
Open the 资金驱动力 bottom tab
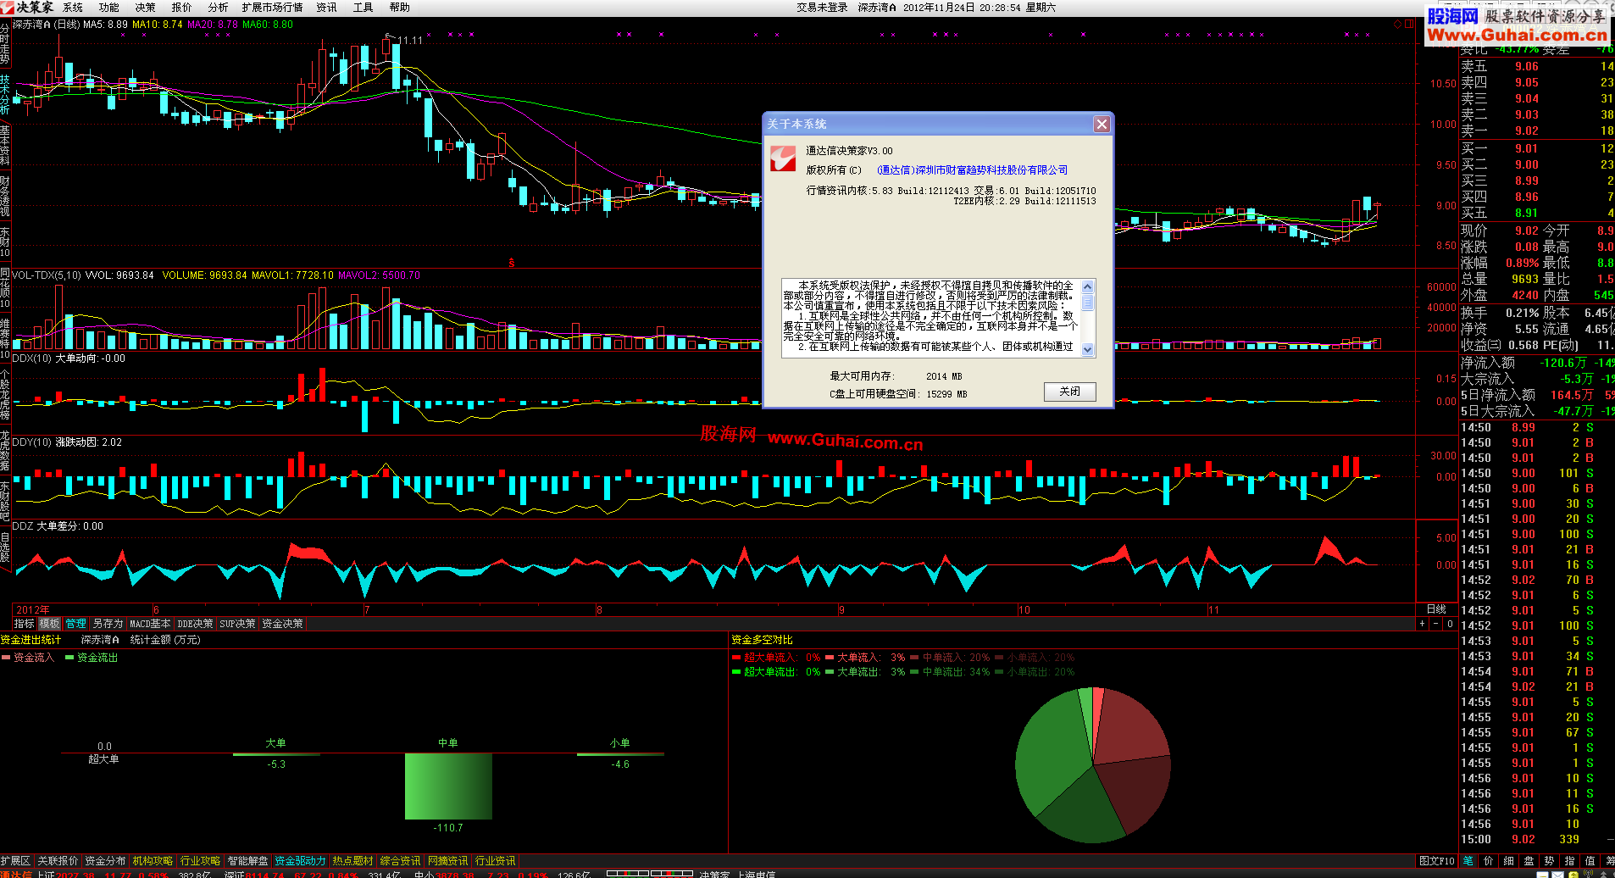pyautogui.click(x=300, y=861)
